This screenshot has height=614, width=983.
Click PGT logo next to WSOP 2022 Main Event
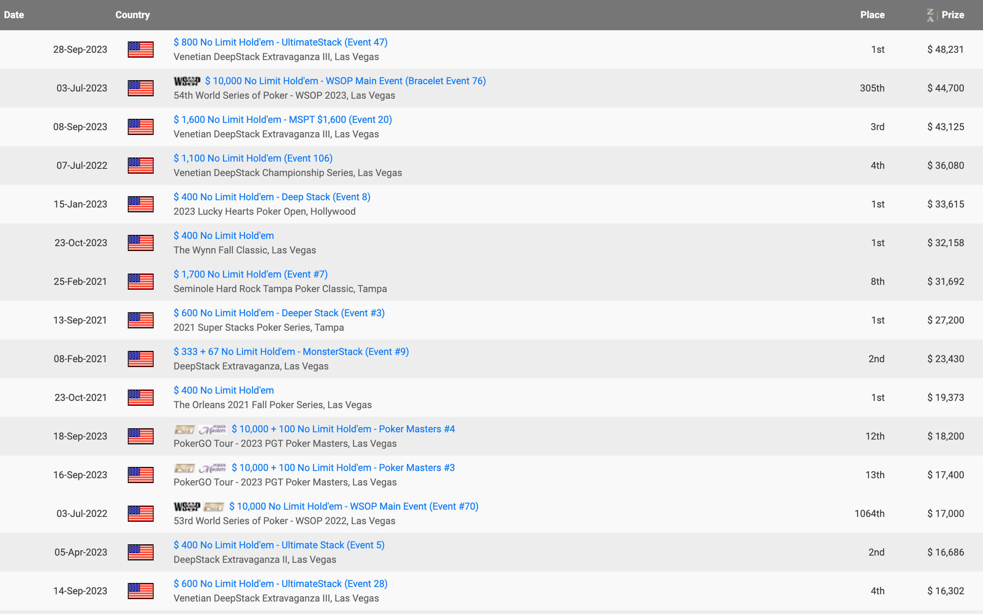(x=214, y=507)
